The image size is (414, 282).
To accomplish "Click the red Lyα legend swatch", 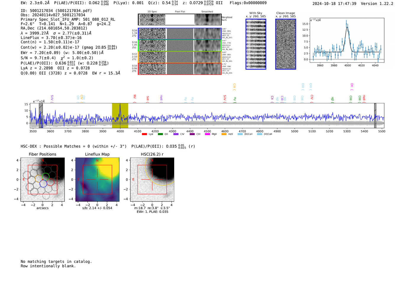I will 144,134.
